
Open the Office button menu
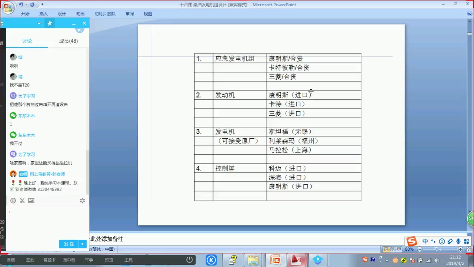click(x=8, y=7)
